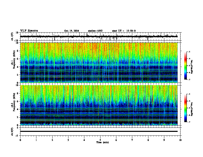This screenshot has width=203, height=157.
Task: Click the "-3" label on ch.1 colorbar
Action: click(189, 52)
